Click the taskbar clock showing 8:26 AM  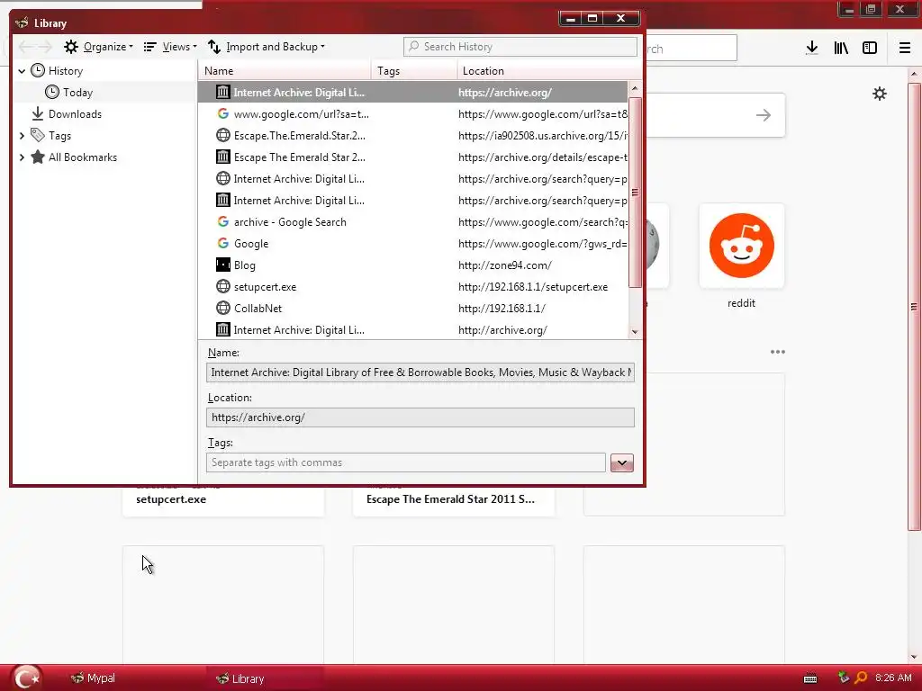coord(893,678)
